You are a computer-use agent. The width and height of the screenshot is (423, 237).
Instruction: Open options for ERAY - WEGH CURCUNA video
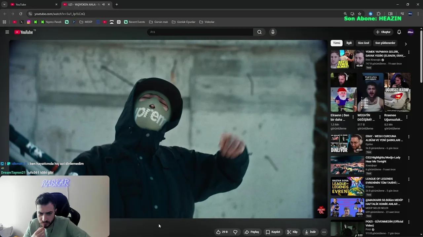point(409,137)
